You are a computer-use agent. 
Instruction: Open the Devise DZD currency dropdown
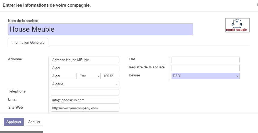[205, 76]
